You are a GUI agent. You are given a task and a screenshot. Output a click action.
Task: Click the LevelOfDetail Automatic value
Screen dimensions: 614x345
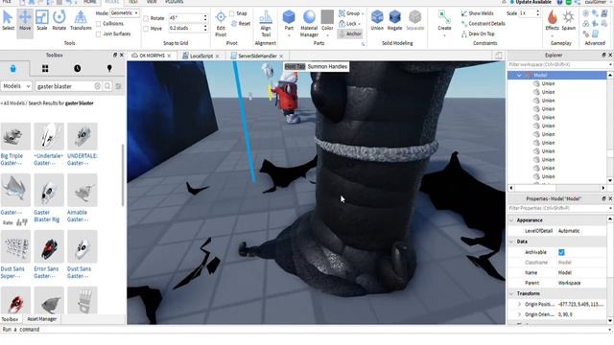coord(580,231)
